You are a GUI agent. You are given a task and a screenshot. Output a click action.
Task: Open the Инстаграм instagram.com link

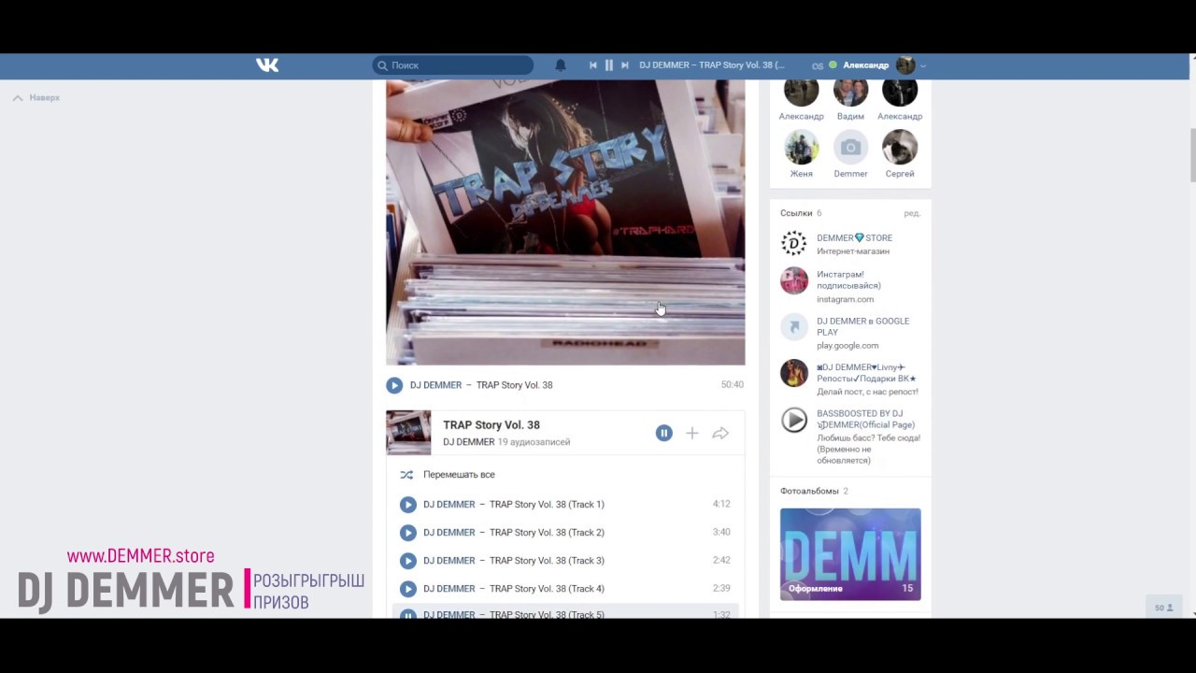pyautogui.click(x=848, y=280)
